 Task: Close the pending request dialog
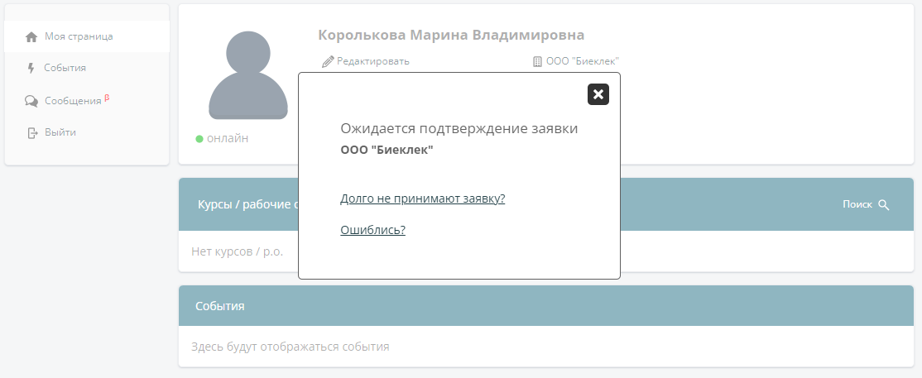pyautogui.click(x=598, y=94)
